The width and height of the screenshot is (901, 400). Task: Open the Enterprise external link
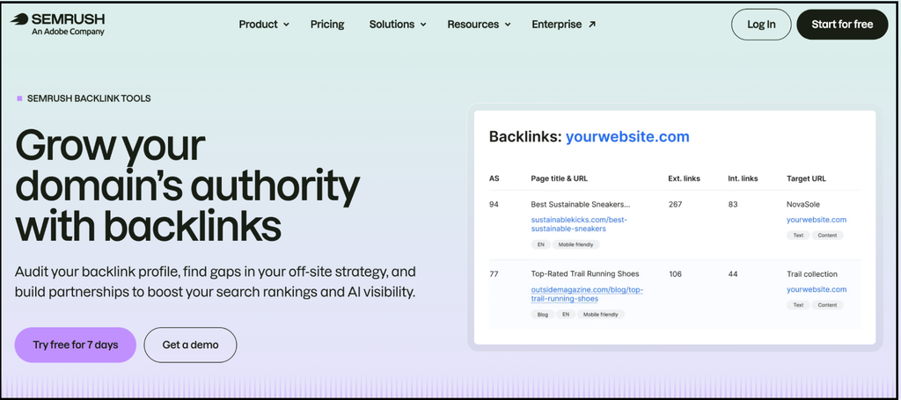[564, 25]
